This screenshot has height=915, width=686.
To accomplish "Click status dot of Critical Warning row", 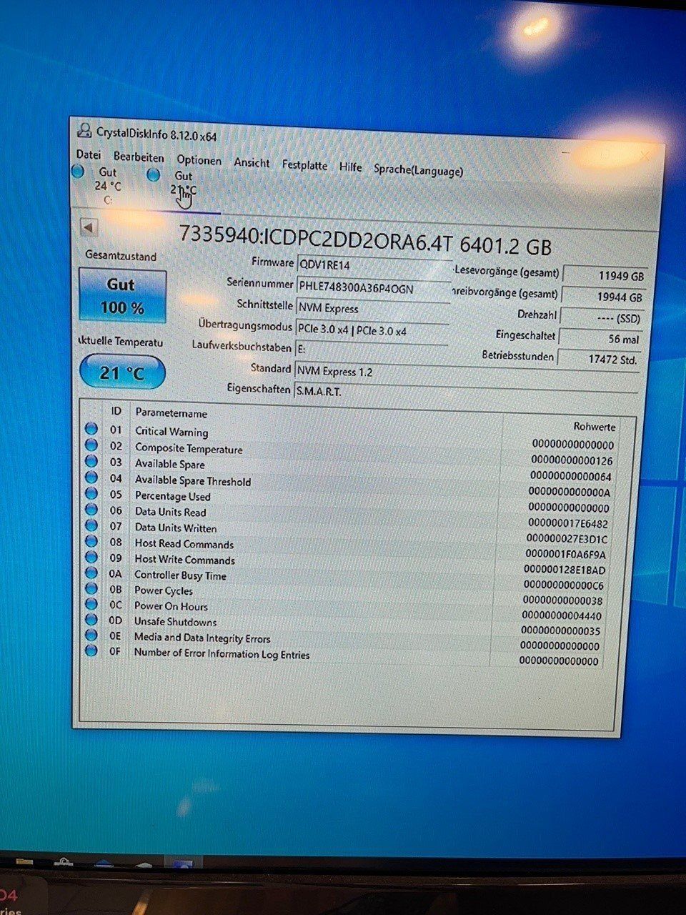I will coord(91,428).
